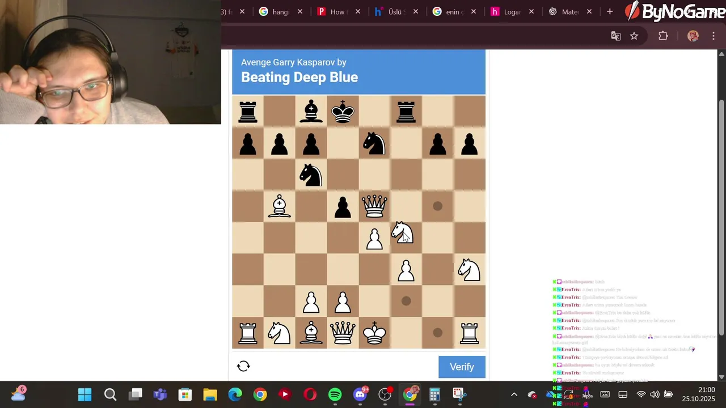Open the Windows Start menu

pyautogui.click(x=85, y=394)
